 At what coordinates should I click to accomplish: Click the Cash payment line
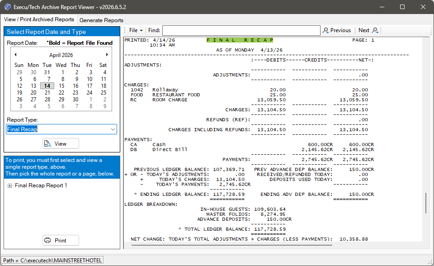252,145
